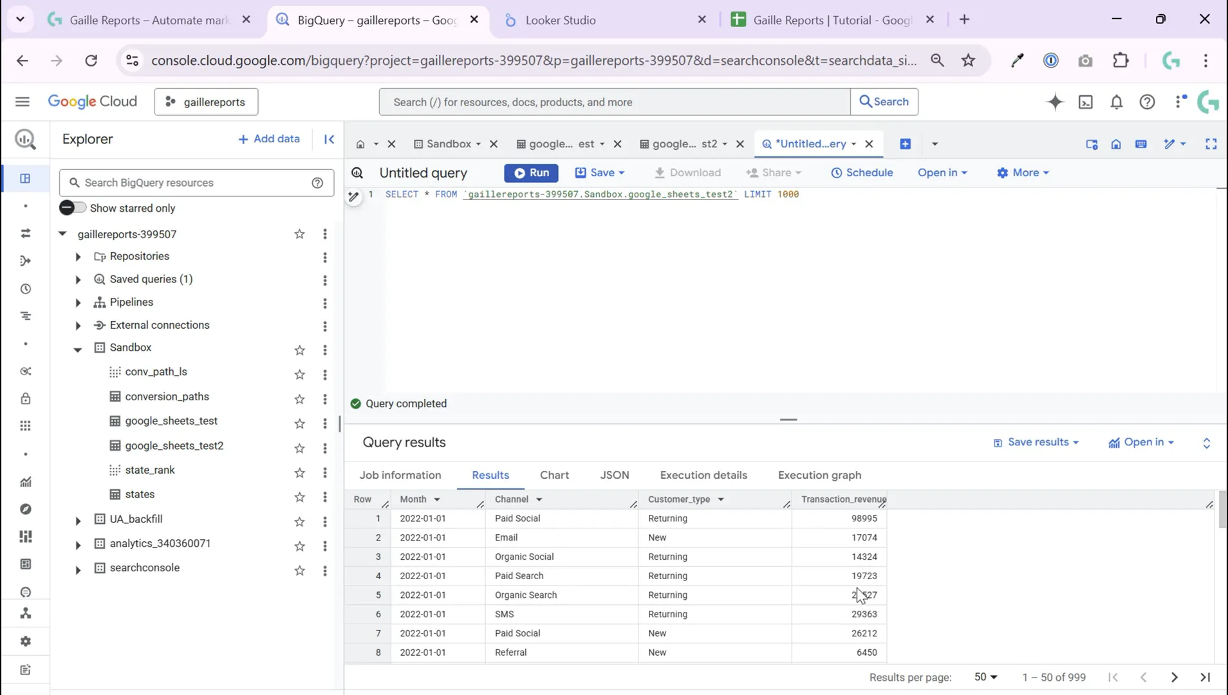Expand the Saved queries node
The height and width of the screenshot is (695, 1228).
78,280
